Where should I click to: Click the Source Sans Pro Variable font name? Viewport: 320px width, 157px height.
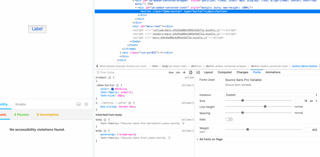pyautogui.click(x=243, y=80)
